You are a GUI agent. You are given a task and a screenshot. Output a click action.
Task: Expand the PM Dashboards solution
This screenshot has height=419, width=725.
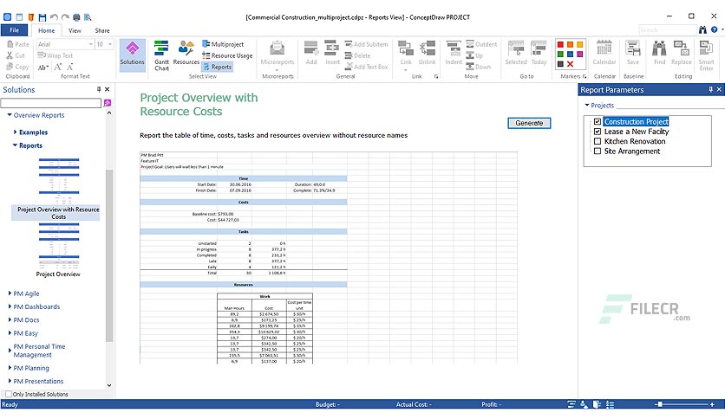click(10, 306)
